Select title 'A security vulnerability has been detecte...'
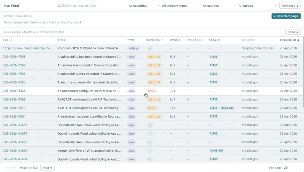The width and height of the screenshot is (304, 172). [x=89, y=82]
